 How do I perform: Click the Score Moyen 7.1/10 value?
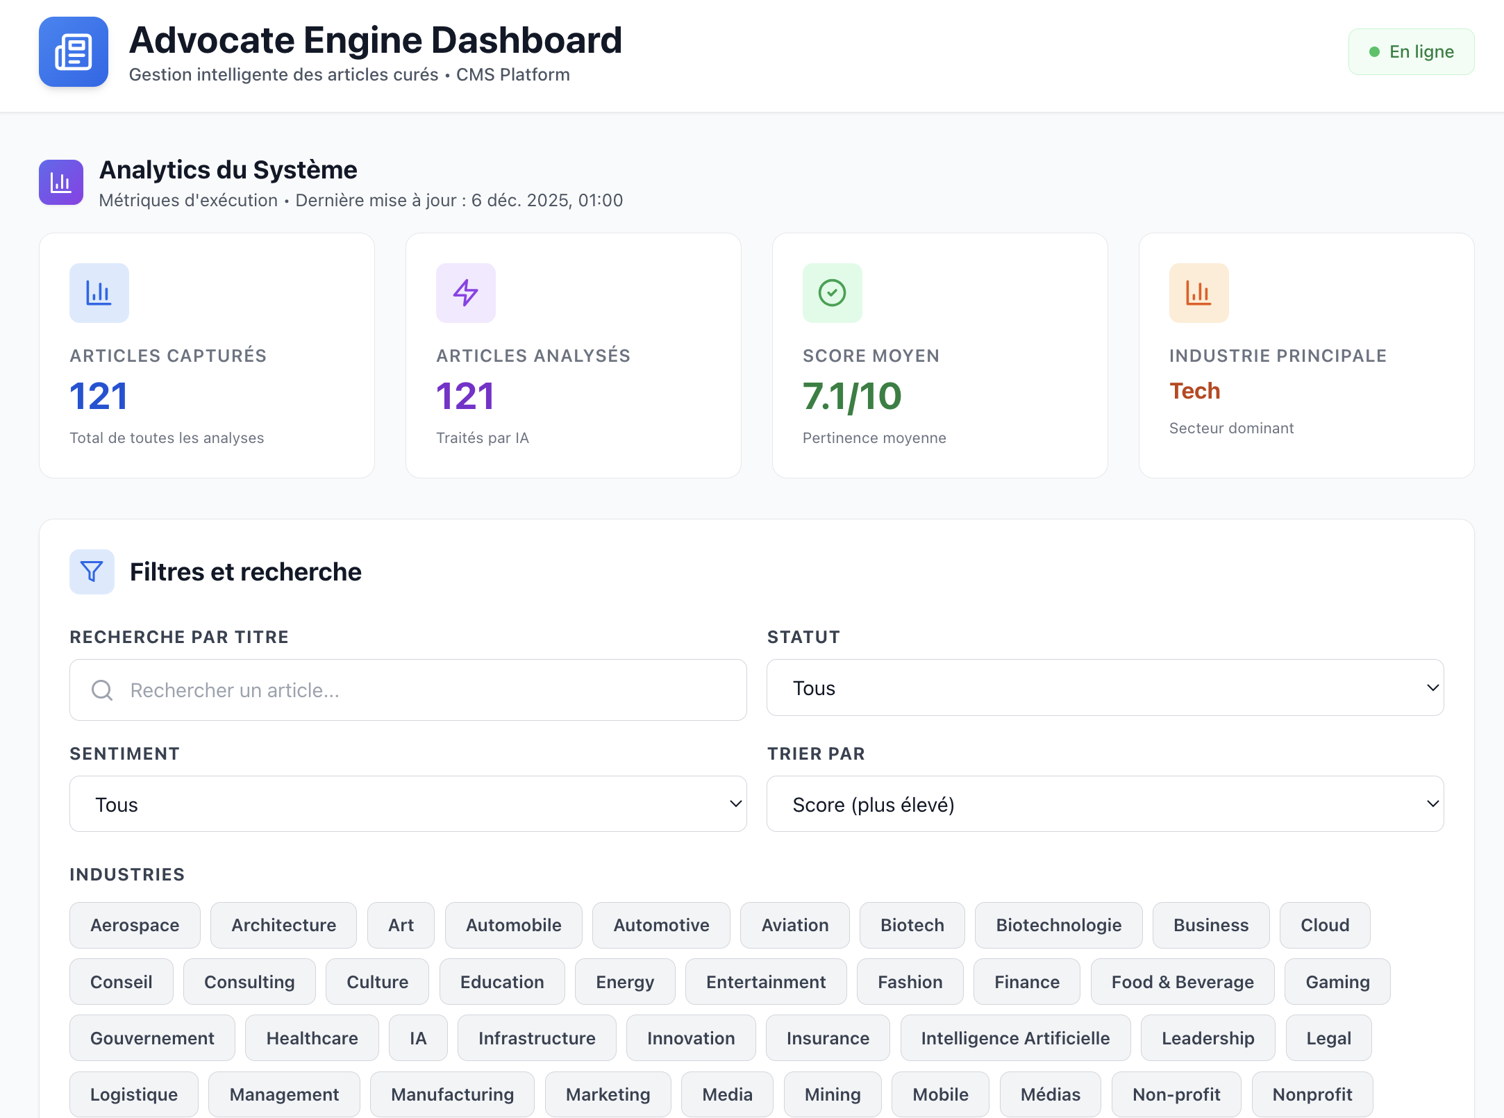tap(850, 397)
